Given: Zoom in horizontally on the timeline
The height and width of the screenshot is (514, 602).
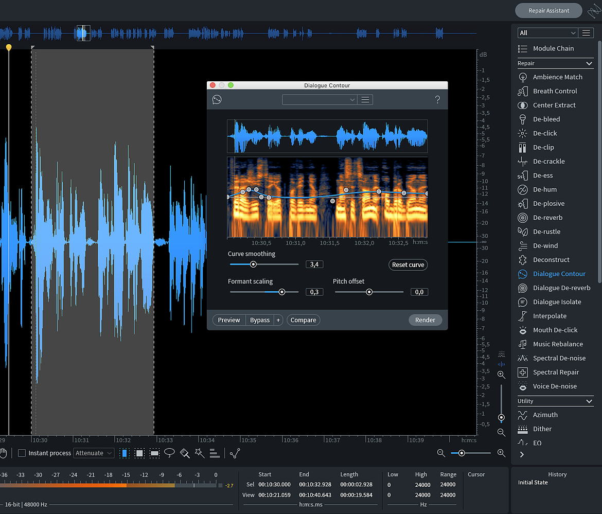Looking at the screenshot, I should 501,453.
